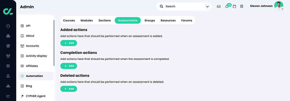Open the org hierarchy icon in left rail
The image size is (290, 101).
tap(8, 86)
